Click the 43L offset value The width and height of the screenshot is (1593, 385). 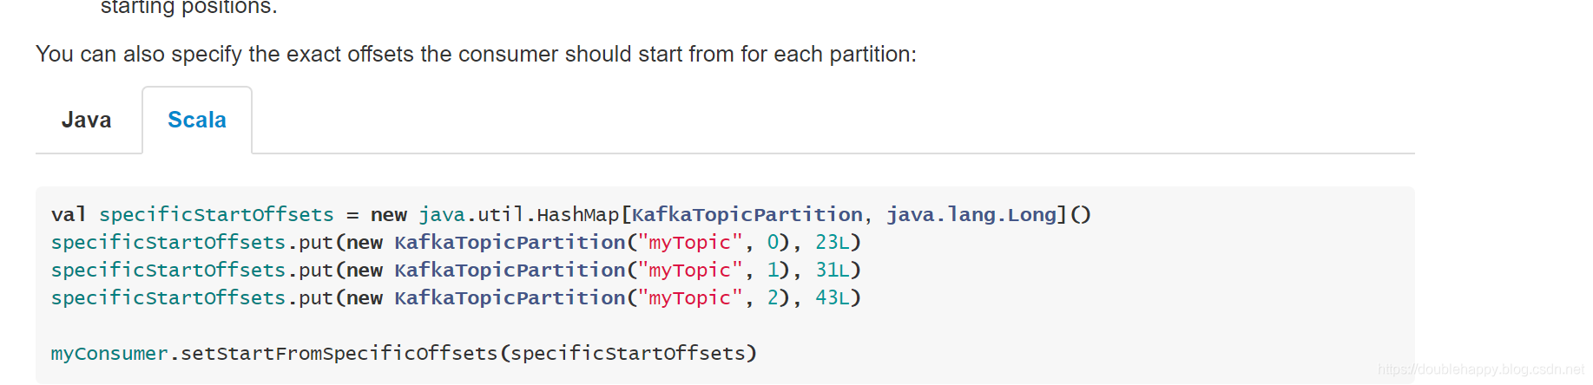(833, 297)
